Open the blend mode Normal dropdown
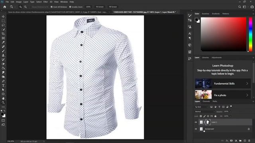Image resolution: width=255 pixels, height=143 pixels. point(205,112)
